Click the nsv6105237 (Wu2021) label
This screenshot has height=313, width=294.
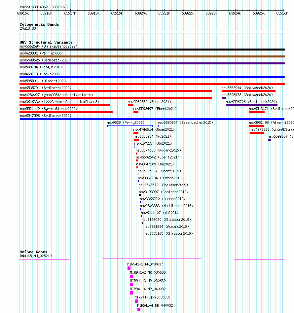153,143
